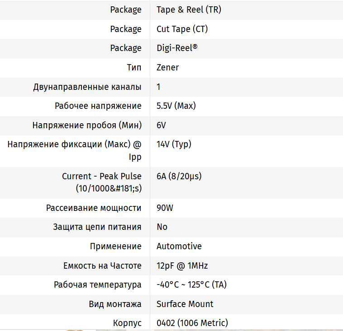Click the 'Surface Mount' mounting type value

(x=185, y=304)
